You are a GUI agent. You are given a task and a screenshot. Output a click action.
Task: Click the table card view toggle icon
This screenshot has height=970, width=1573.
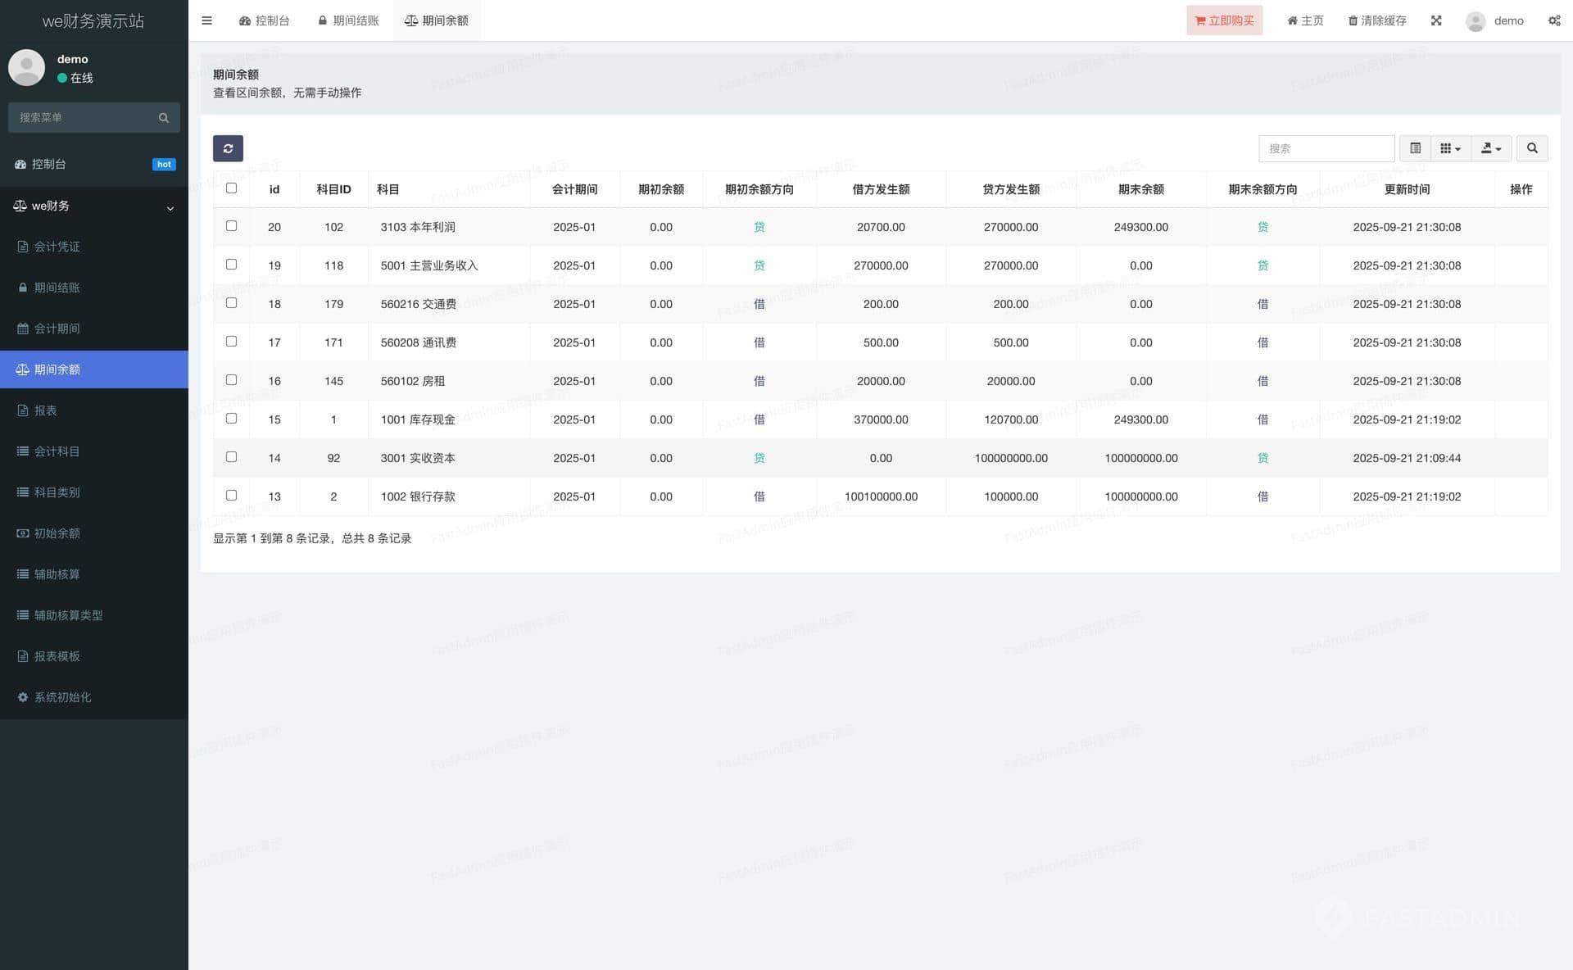click(x=1415, y=148)
